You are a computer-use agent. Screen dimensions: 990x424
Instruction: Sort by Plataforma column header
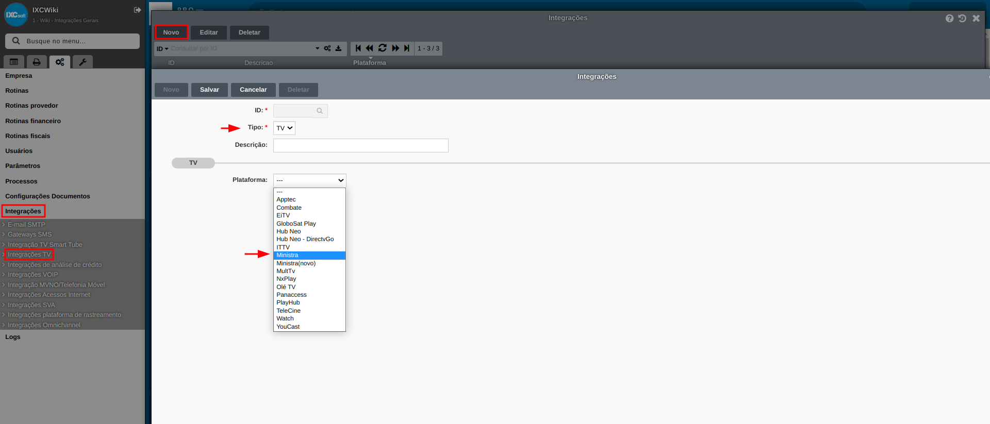(x=369, y=63)
